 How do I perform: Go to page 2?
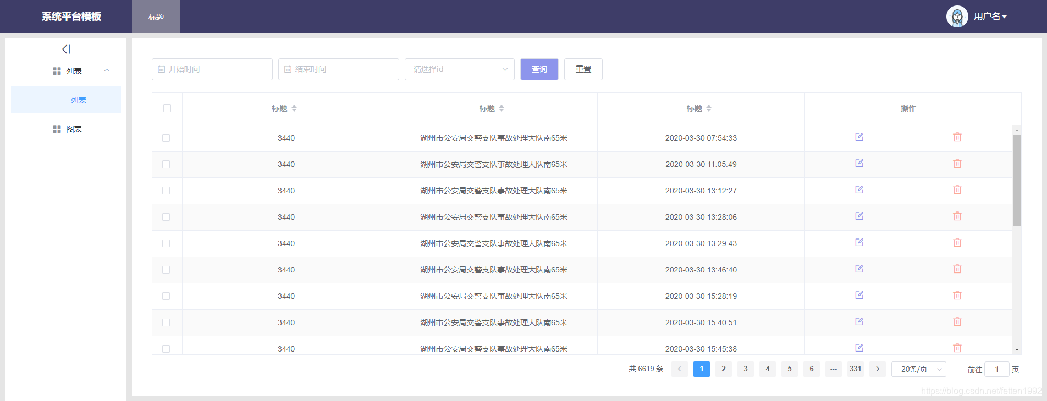724,369
